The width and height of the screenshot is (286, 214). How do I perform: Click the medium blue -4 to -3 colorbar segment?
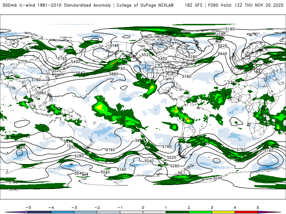(x=63, y=212)
